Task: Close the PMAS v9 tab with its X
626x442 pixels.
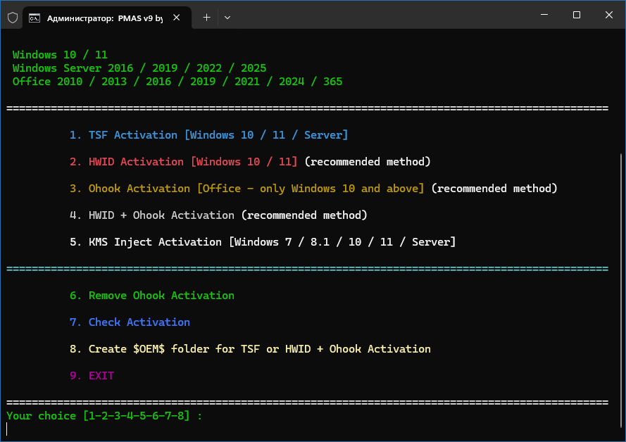Action: pos(177,18)
